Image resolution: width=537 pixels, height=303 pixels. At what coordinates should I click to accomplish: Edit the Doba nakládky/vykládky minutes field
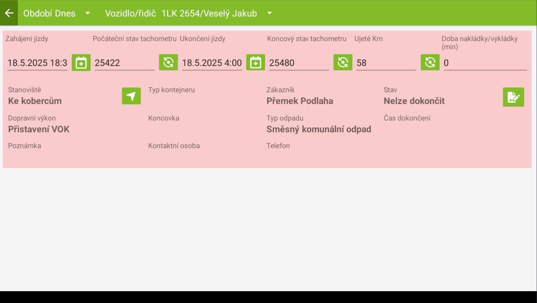(x=485, y=63)
